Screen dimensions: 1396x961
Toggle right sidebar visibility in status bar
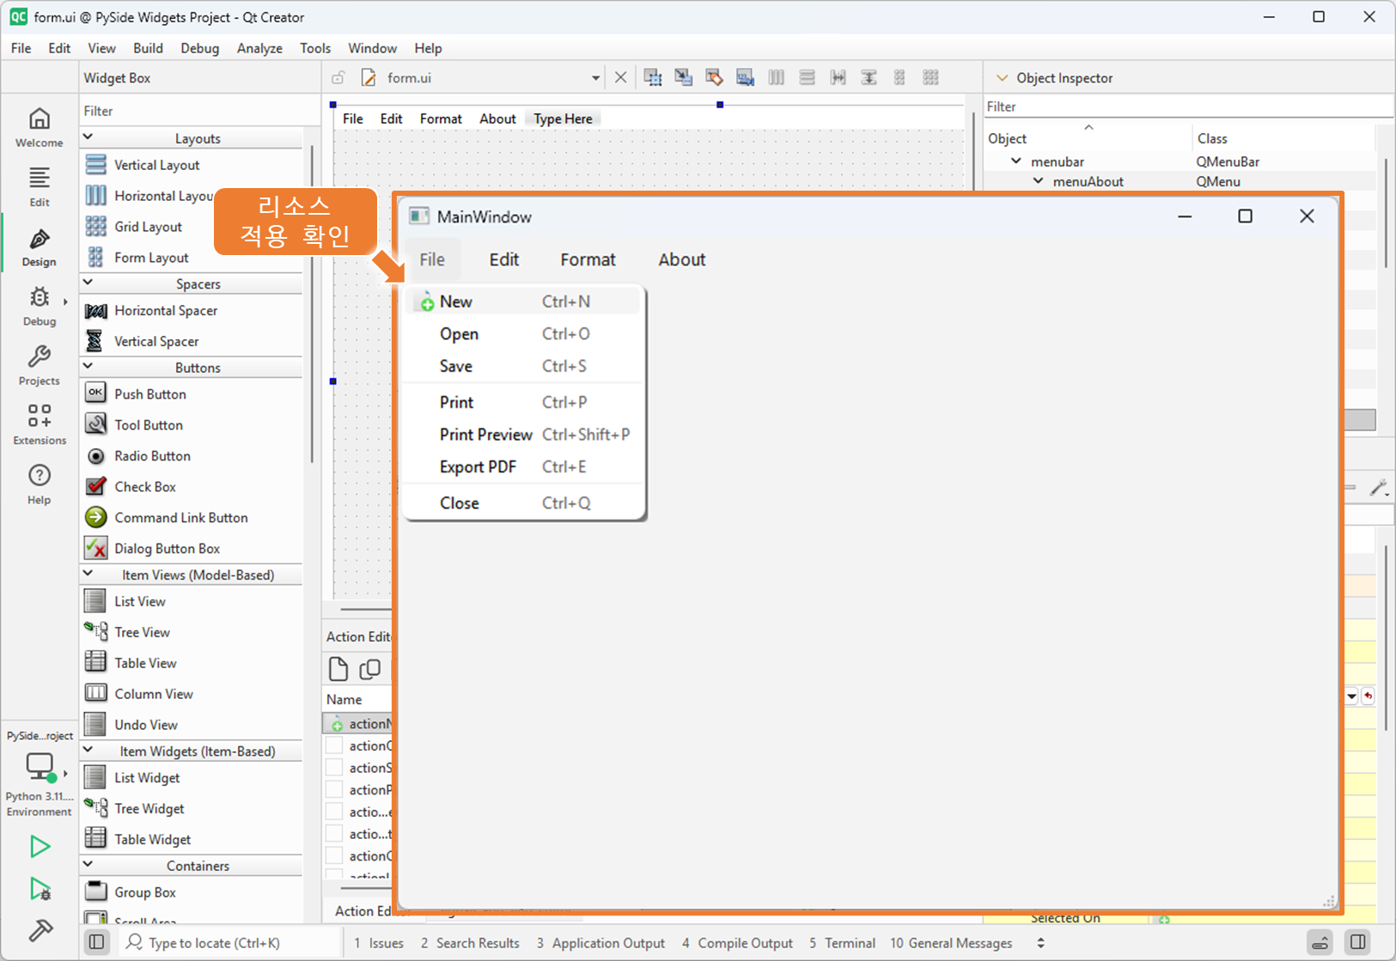coord(1358,942)
